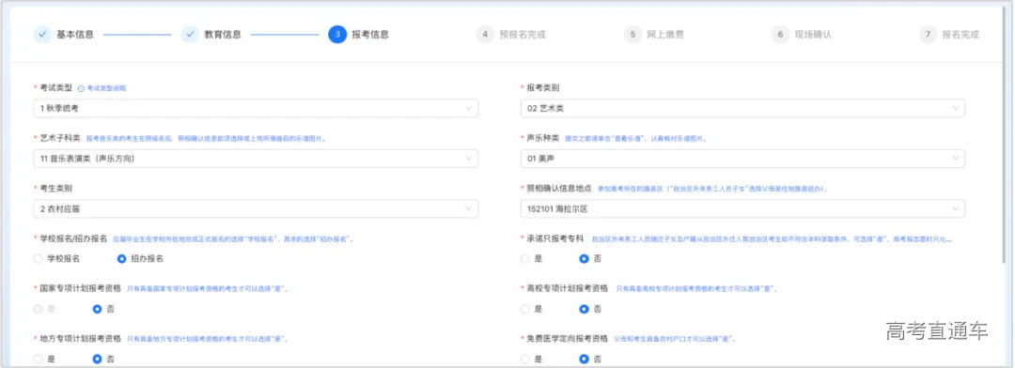Click the info icon next to 考试类型说明
Image resolution: width=1015 pixels, height=368 pixels.
pyautogui.click(x=82, y=88)
